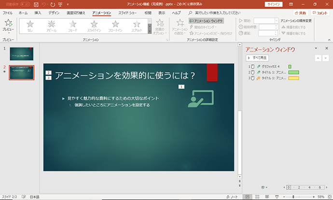Click the Ribbon Display Options icon
Image resolution: width=333 pixels, height=200 pixels.
tap(291, 4)
